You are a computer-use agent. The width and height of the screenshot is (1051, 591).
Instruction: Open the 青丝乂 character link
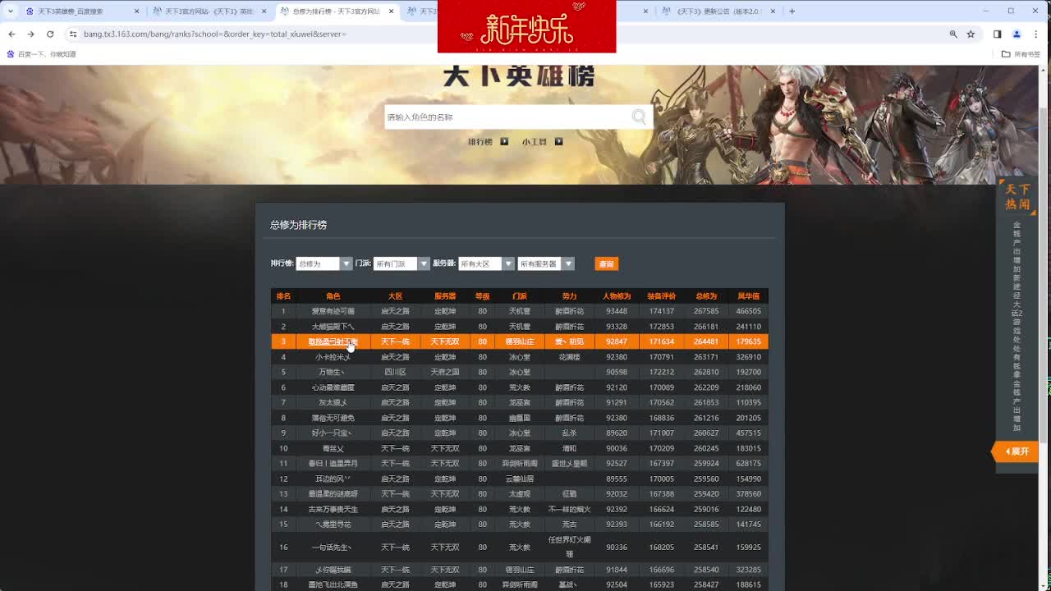click(333, 448)
